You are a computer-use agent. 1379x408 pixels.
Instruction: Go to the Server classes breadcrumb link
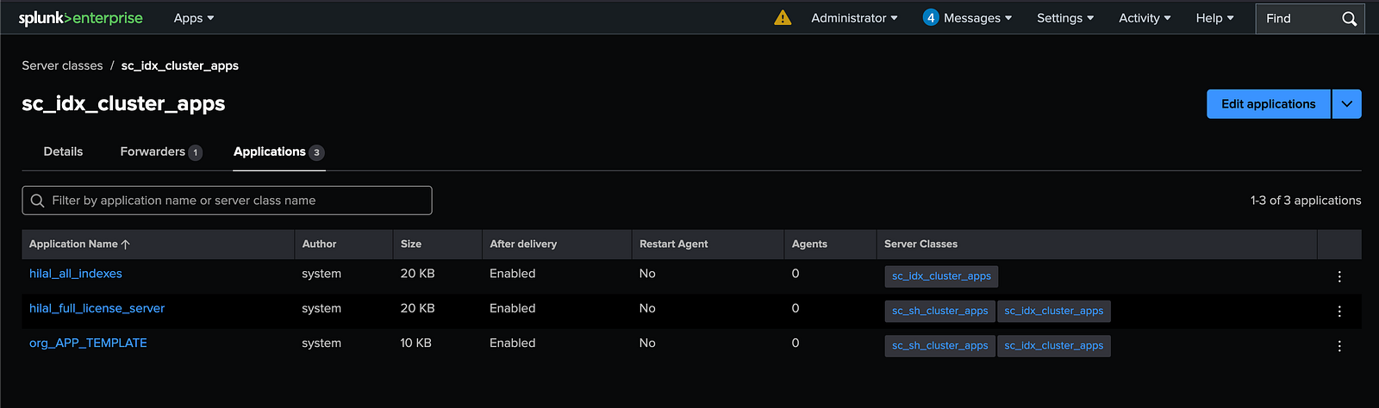(x=62, y=65)
